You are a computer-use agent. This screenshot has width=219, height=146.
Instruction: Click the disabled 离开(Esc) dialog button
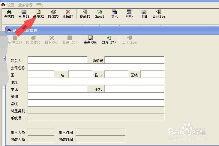[x=130, y=40]
